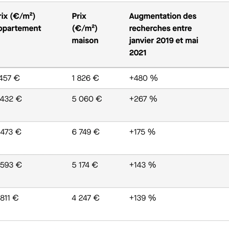Select the '4 247 €' house price cell
229x229 pixels.
(x=86, y=198)
